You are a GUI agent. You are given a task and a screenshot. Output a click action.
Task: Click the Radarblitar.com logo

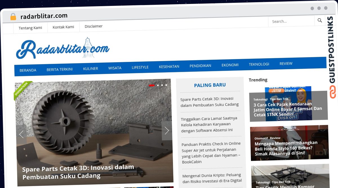(63, 48)
